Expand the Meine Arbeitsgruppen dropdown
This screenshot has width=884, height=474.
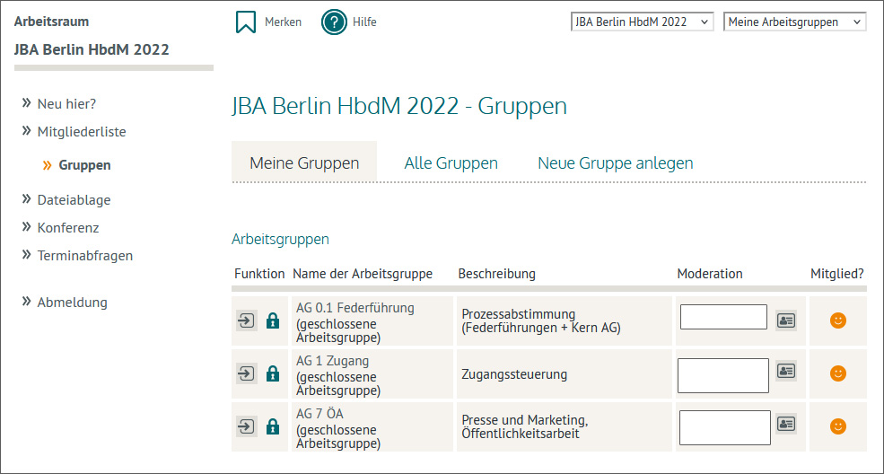pos(794,22)
